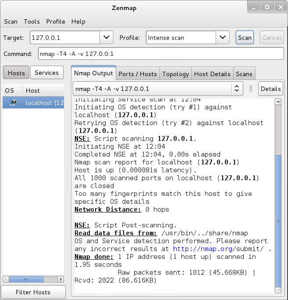The height and width of the screenshot is (300, 288).
Task: Click 'Completed NSE at 12:04' output line
Action: (x=147, y=154)
